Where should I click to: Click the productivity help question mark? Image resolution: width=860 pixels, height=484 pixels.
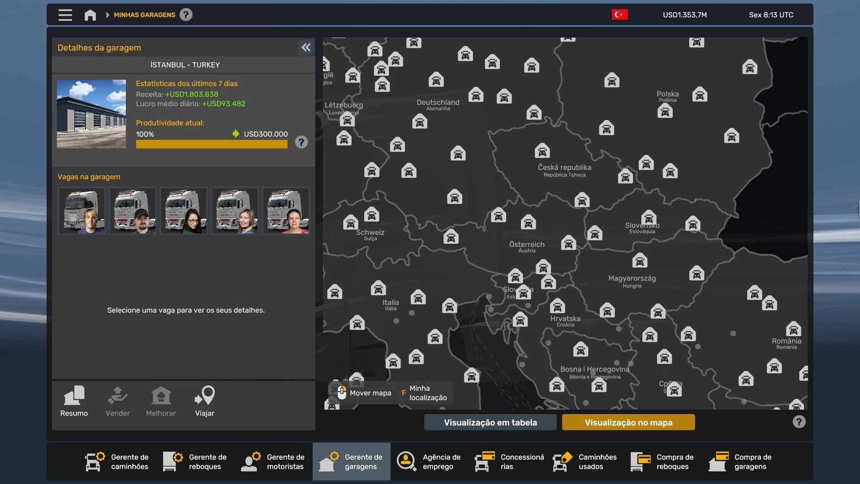(x=301, y=142)
